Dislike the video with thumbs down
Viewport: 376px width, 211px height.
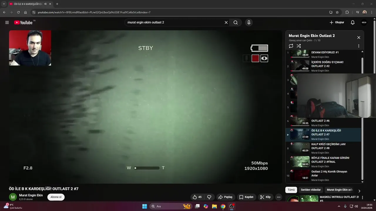(209, 197)
